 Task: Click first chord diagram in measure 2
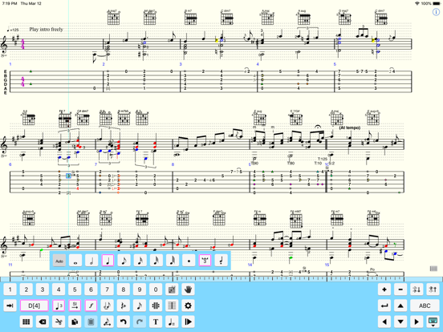coord(113,18)
